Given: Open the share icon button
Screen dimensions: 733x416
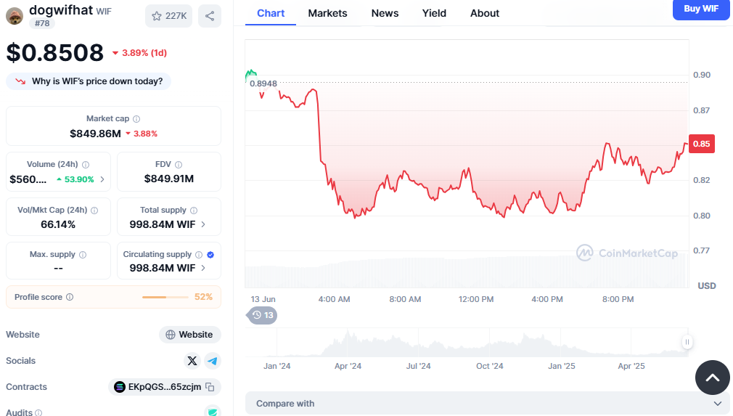Looking at the screenshot, I should 210,16.
